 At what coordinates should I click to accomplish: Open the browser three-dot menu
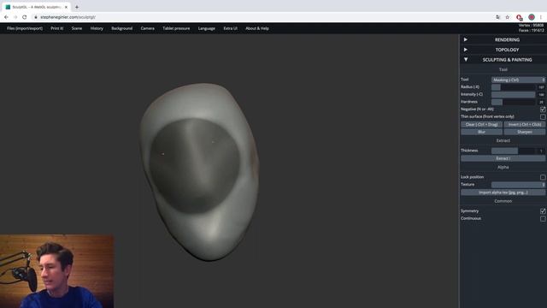pyautogui.click(x=541, y=17)
